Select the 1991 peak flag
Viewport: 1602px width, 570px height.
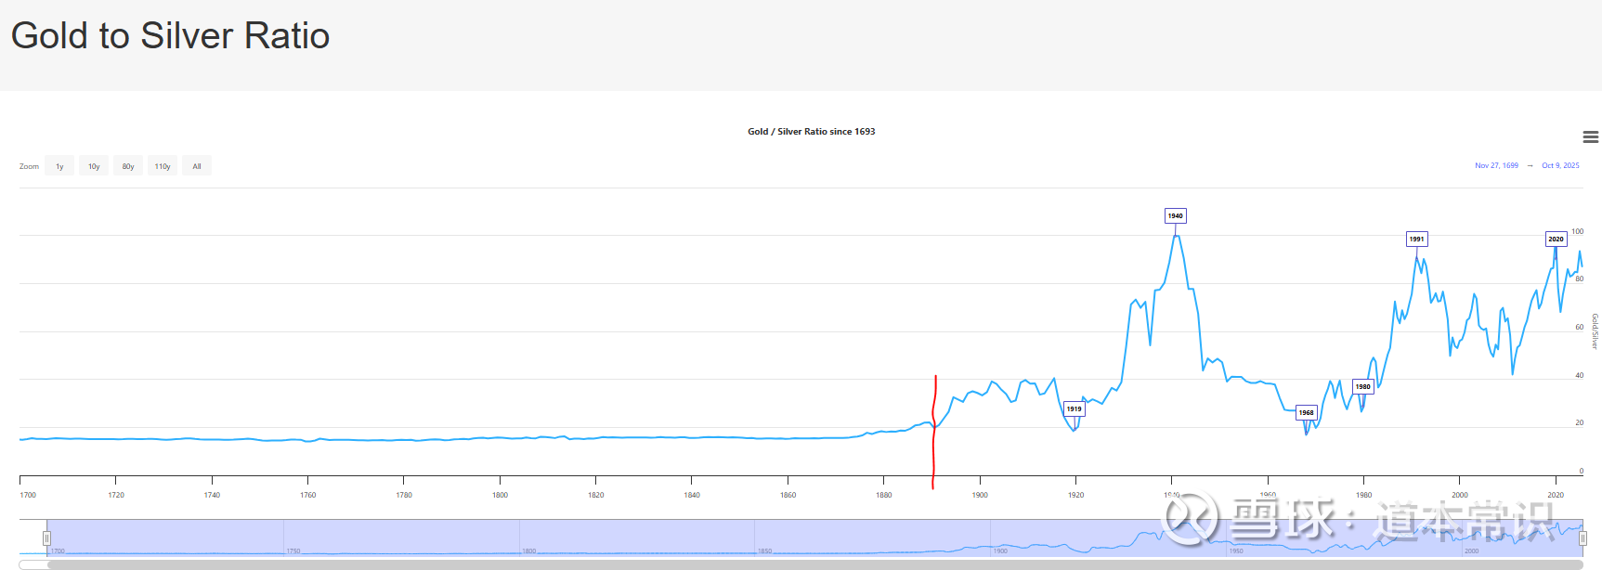click(x=1416, y=239)
